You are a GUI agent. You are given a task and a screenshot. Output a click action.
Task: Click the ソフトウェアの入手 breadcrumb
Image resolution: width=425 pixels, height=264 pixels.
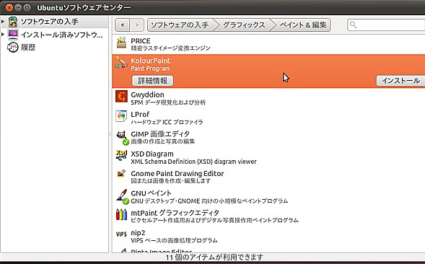click(x=180, y=25)
